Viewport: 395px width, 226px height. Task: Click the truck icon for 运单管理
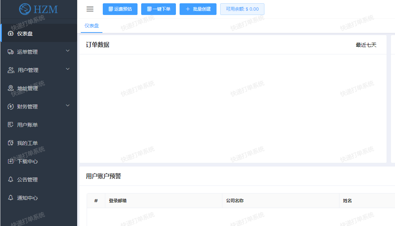pyautogui.click(x=11, y=52)
